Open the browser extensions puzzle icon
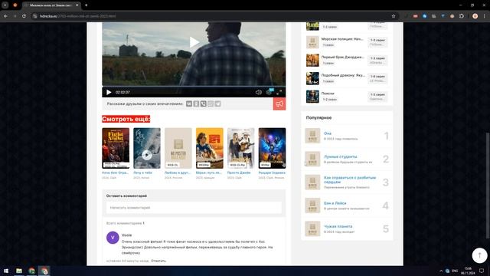 click(x=462, y=16)
